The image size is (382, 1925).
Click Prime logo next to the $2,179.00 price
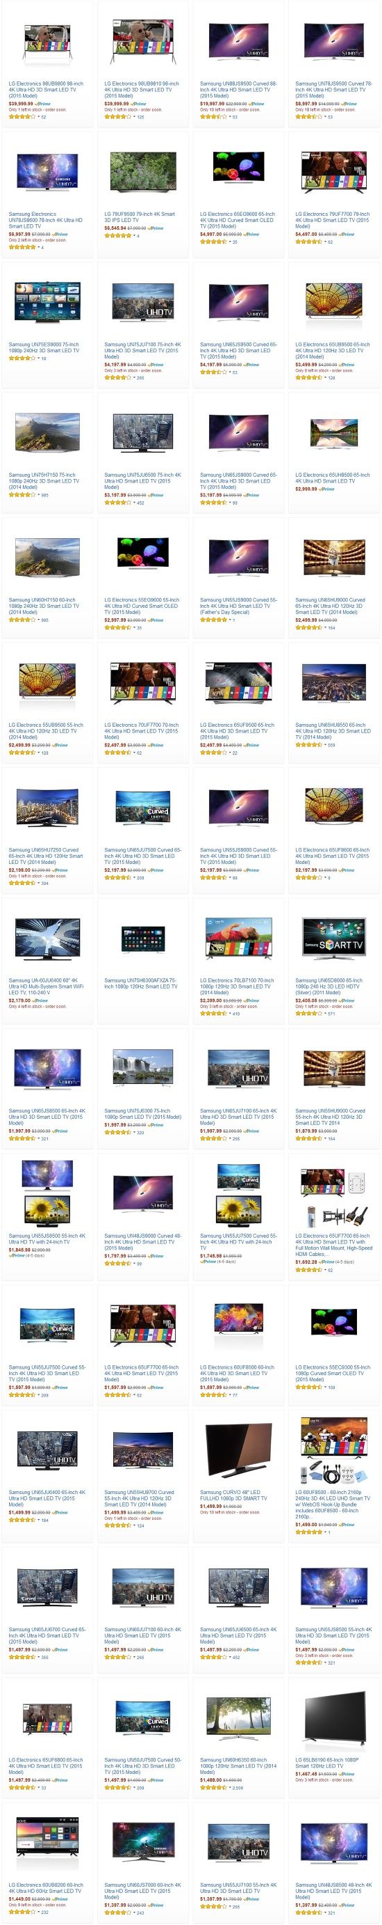pos(41,1000)
